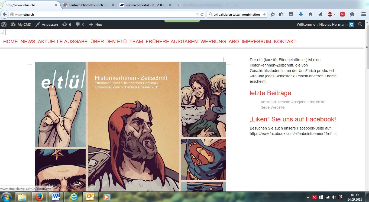Image resolution: width=369 pixels, height=202 pixels.
Task: Click the clock showing 01:39 14.09.2015
Action: coord(355,197)
